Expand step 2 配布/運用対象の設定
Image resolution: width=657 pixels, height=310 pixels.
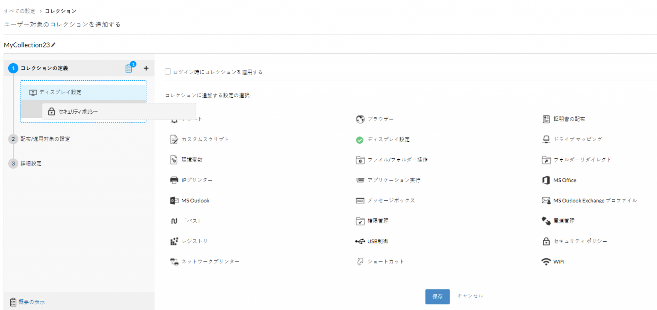coord(45,139)
